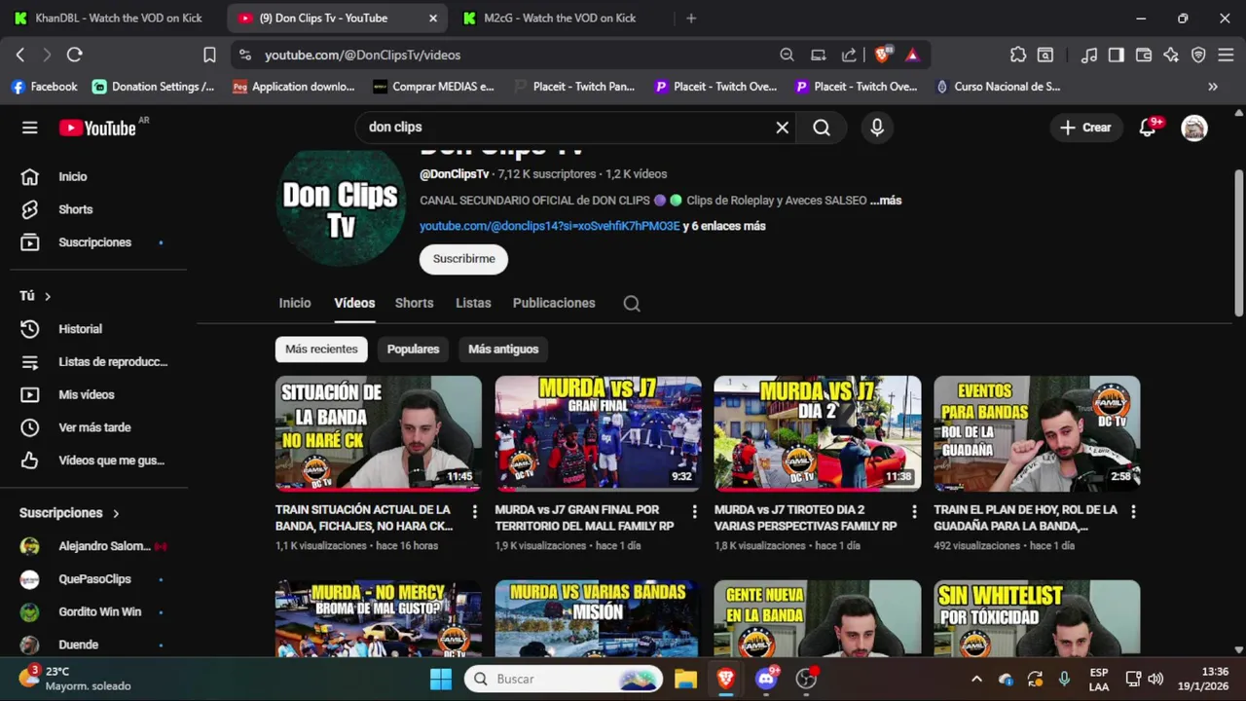Open QuePasoClips subscription channel
The image size is (1246, 701).
(x=94, y=579)
